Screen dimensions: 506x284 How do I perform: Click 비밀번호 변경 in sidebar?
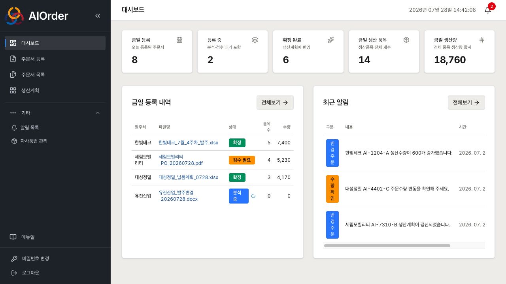click(x=55, y=259)
